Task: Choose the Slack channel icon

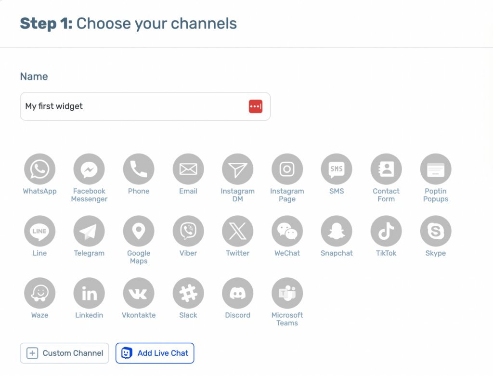Action: pyautogui.click(x=188, y=294)
